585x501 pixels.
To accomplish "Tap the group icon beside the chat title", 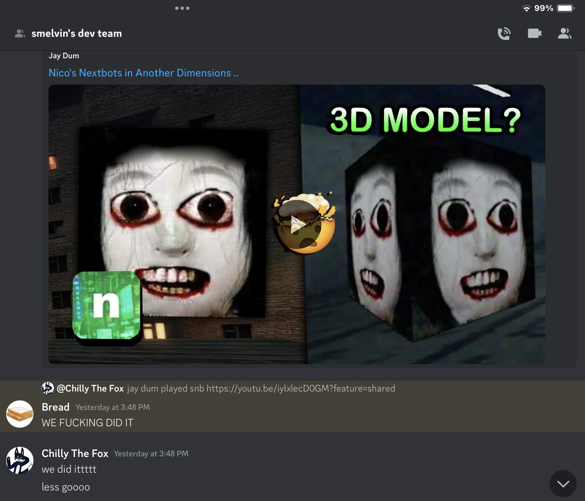I will click(x=20, y=33).
